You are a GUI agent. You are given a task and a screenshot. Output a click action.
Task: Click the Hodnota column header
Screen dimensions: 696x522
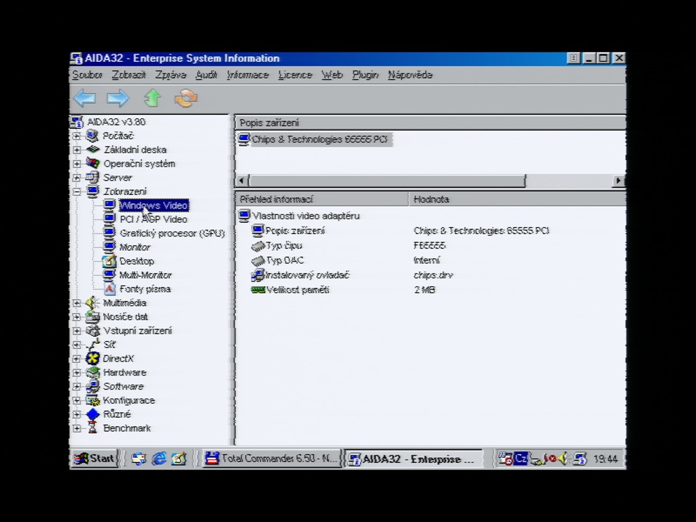517,199
